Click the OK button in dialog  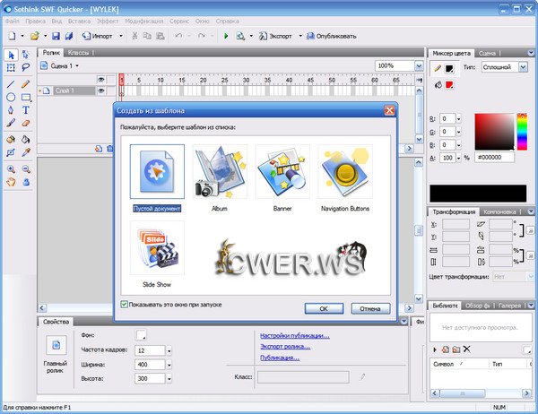(x=324, y=308)
